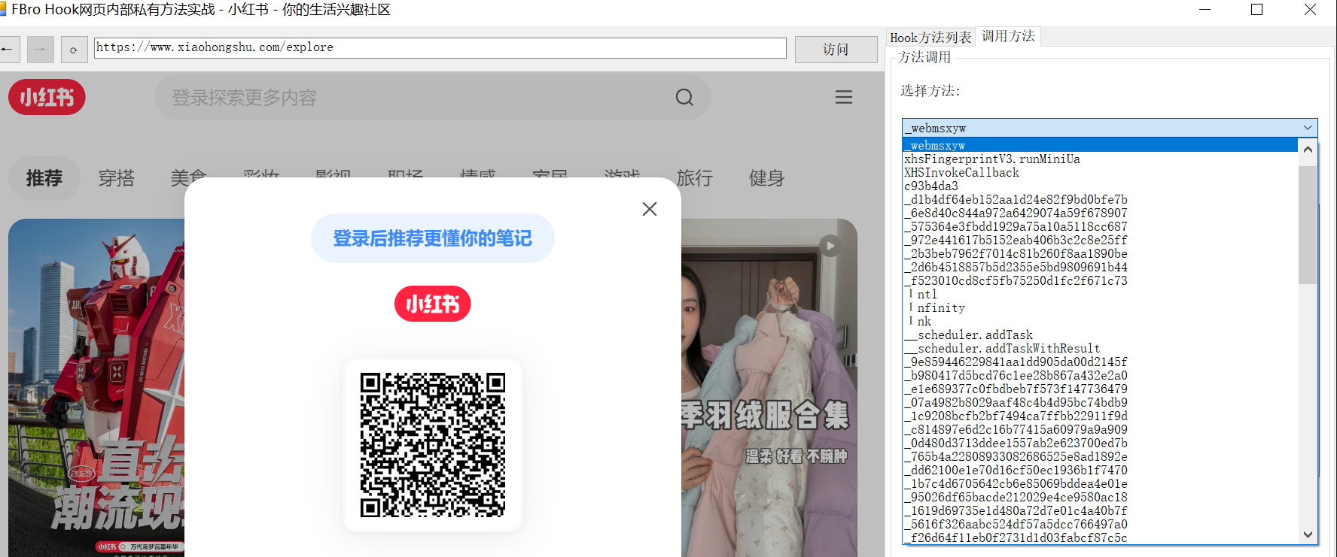Image resolution: width=1337 pixels, height=557 pixels.
Task: Select method _07a4982b8029aaf48c4b4d95bc74bdb9
Action: [x=1101, y=402]
